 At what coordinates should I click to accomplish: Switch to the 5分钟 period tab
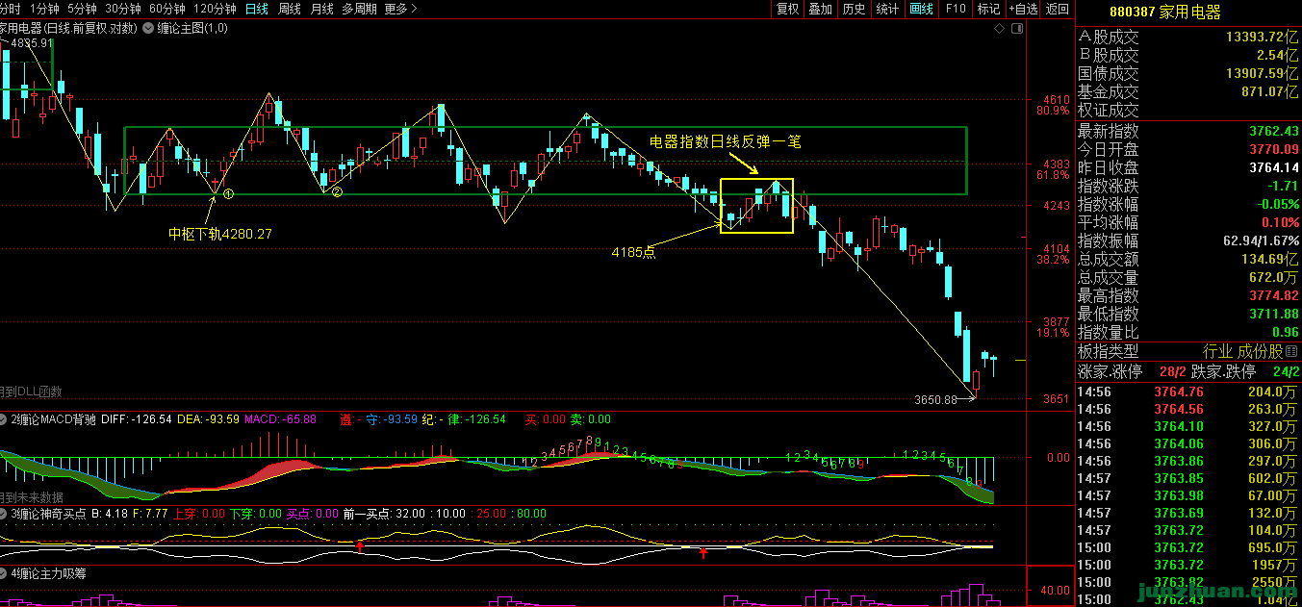click(x=82, y=9)
